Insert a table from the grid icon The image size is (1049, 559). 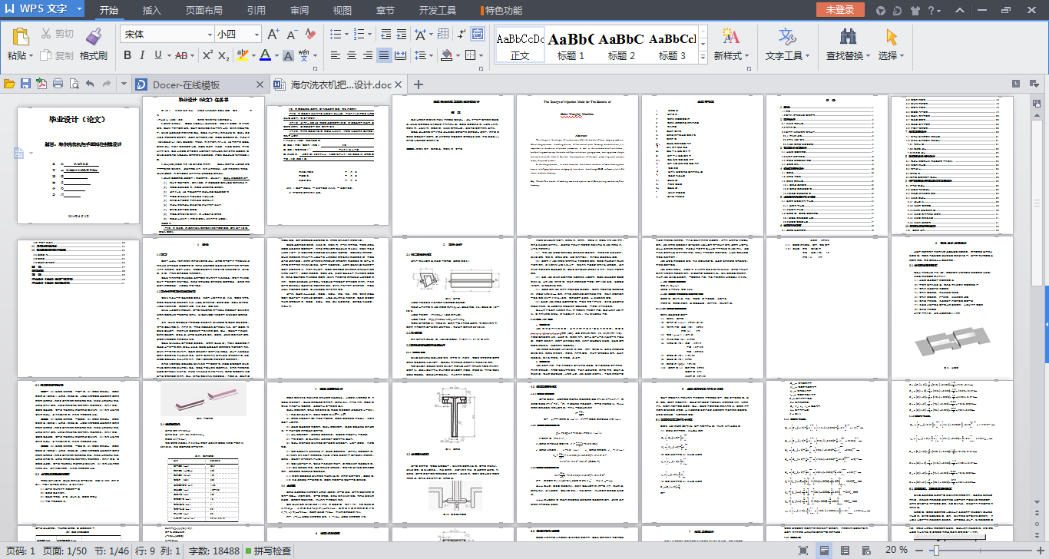coord(443,35)
